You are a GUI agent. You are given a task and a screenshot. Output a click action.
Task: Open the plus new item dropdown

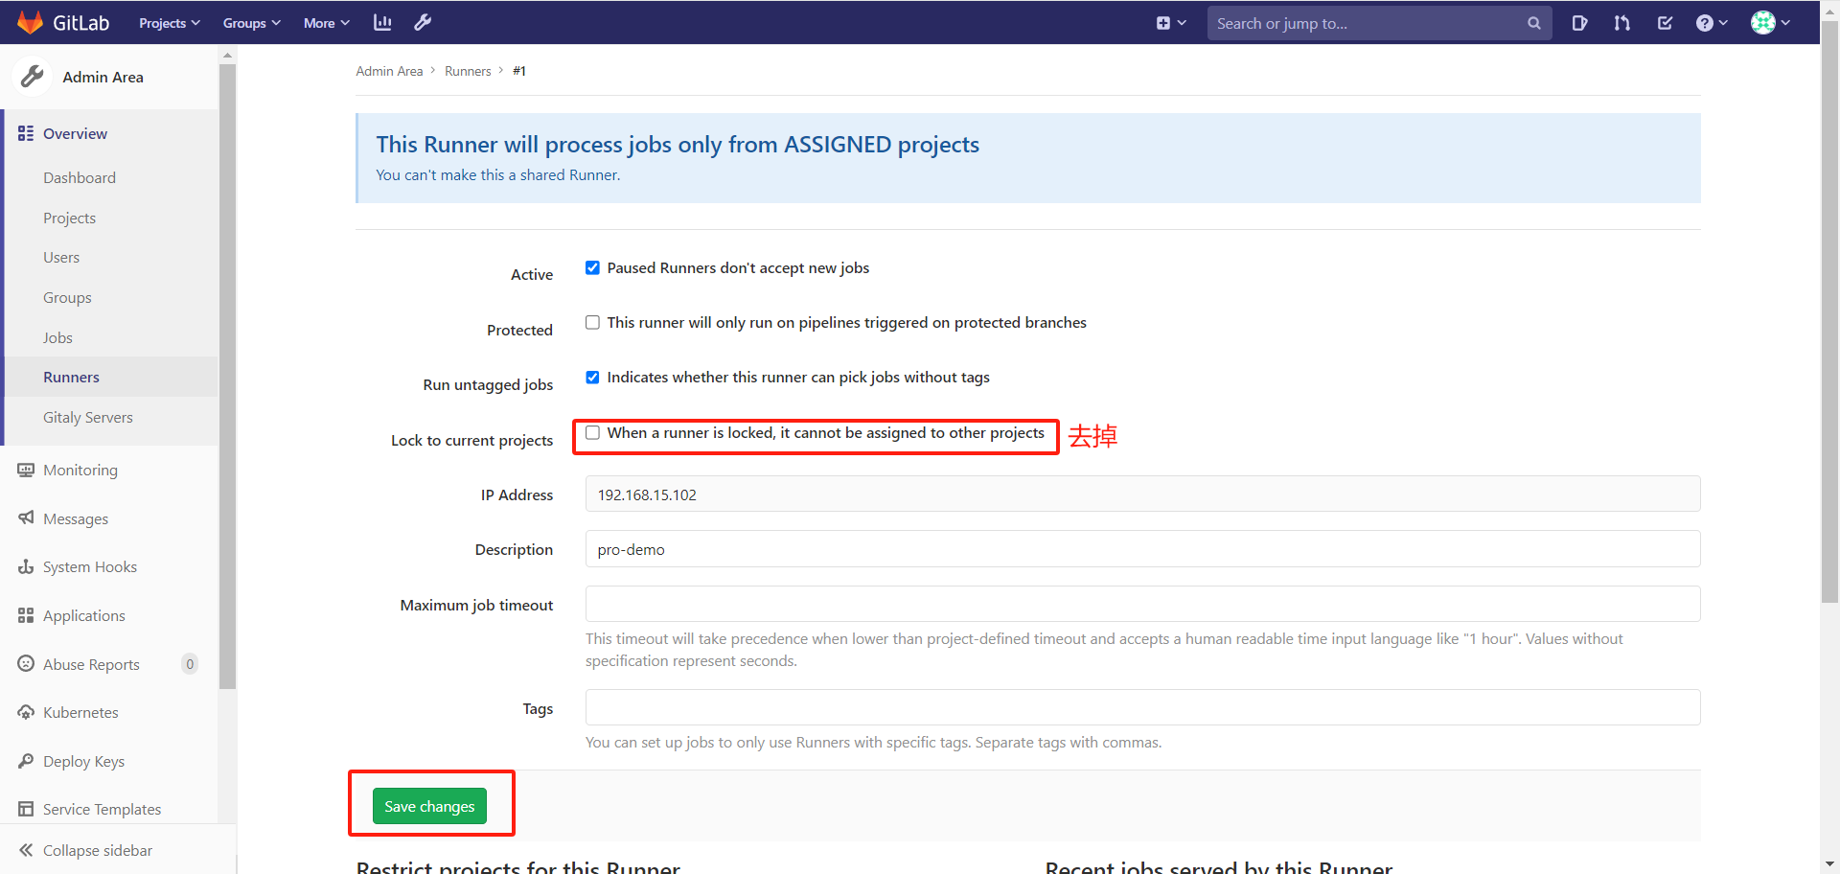pos(1171,22)
